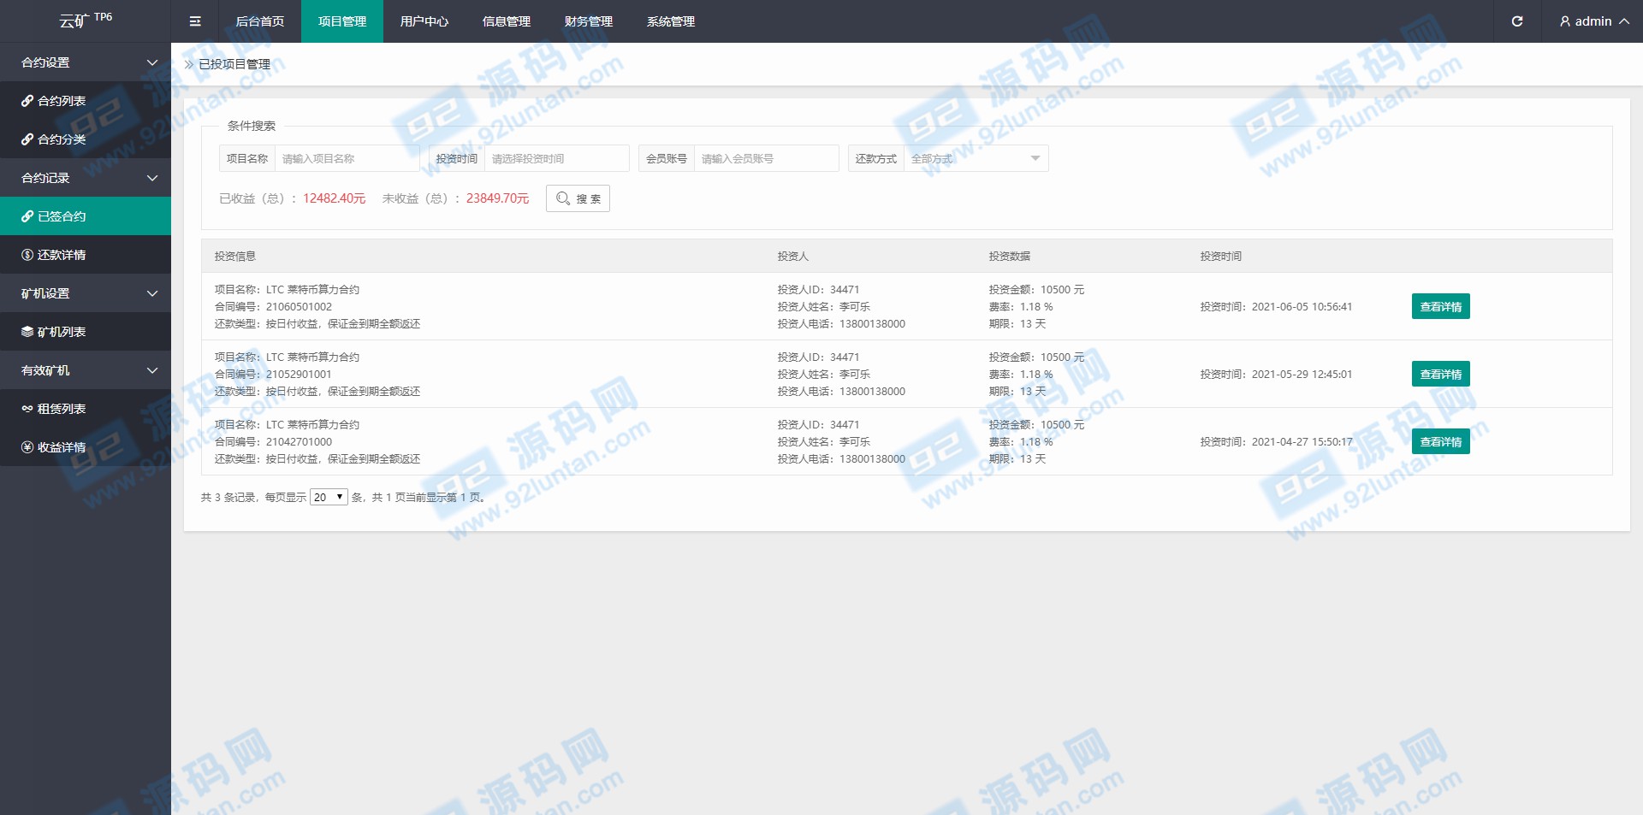Open 租赁列表 in the sidebar
The image size is (1643, 815).
tap(86, 409)
